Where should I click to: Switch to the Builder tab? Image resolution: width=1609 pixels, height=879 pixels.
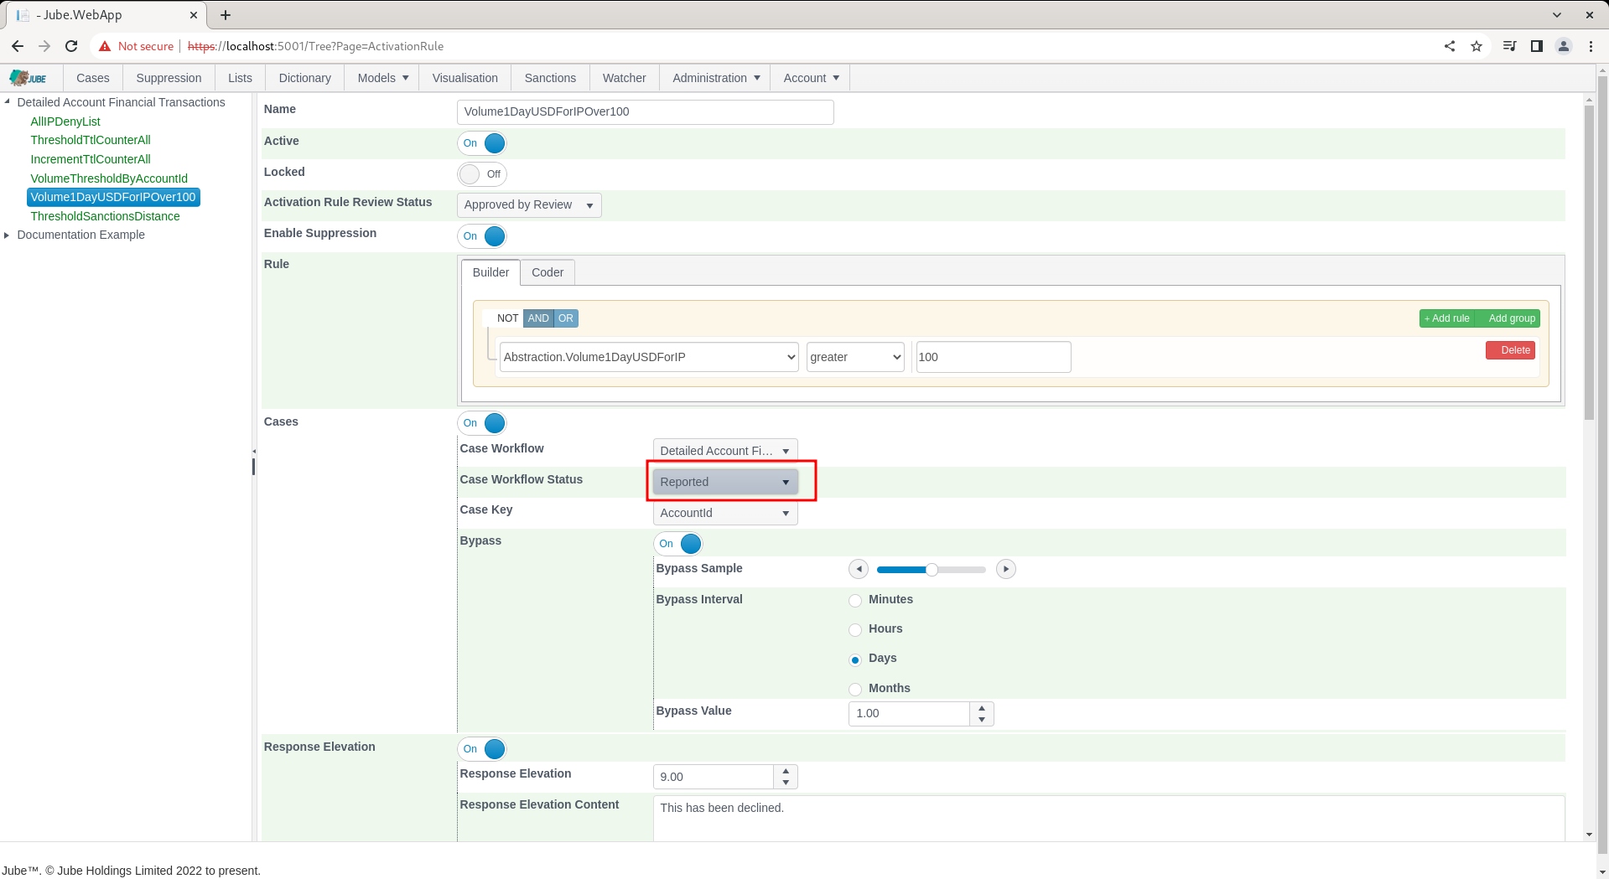[x=490, y=272]
